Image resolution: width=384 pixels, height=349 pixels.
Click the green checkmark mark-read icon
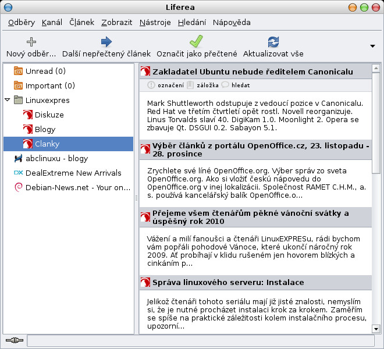(197, 41)
